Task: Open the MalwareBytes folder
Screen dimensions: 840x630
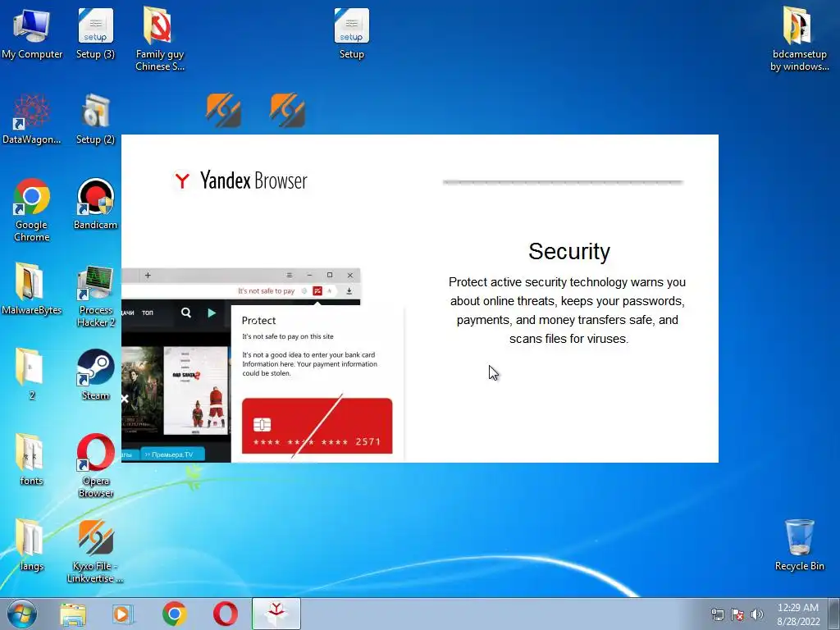Action: pos(32,290)
